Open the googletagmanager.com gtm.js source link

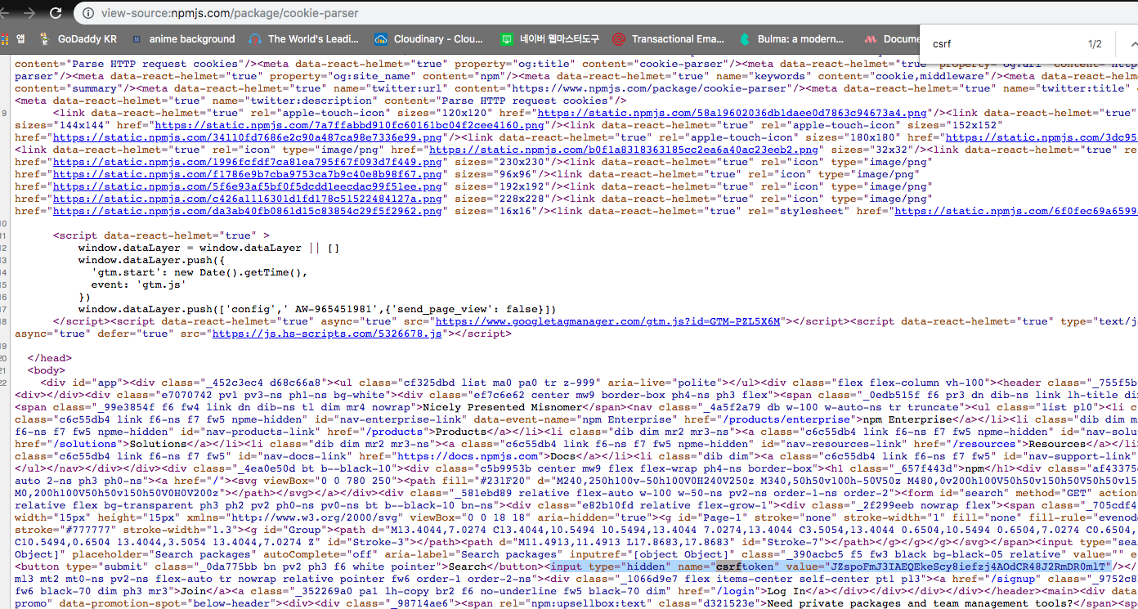click(x=607, y=321)
